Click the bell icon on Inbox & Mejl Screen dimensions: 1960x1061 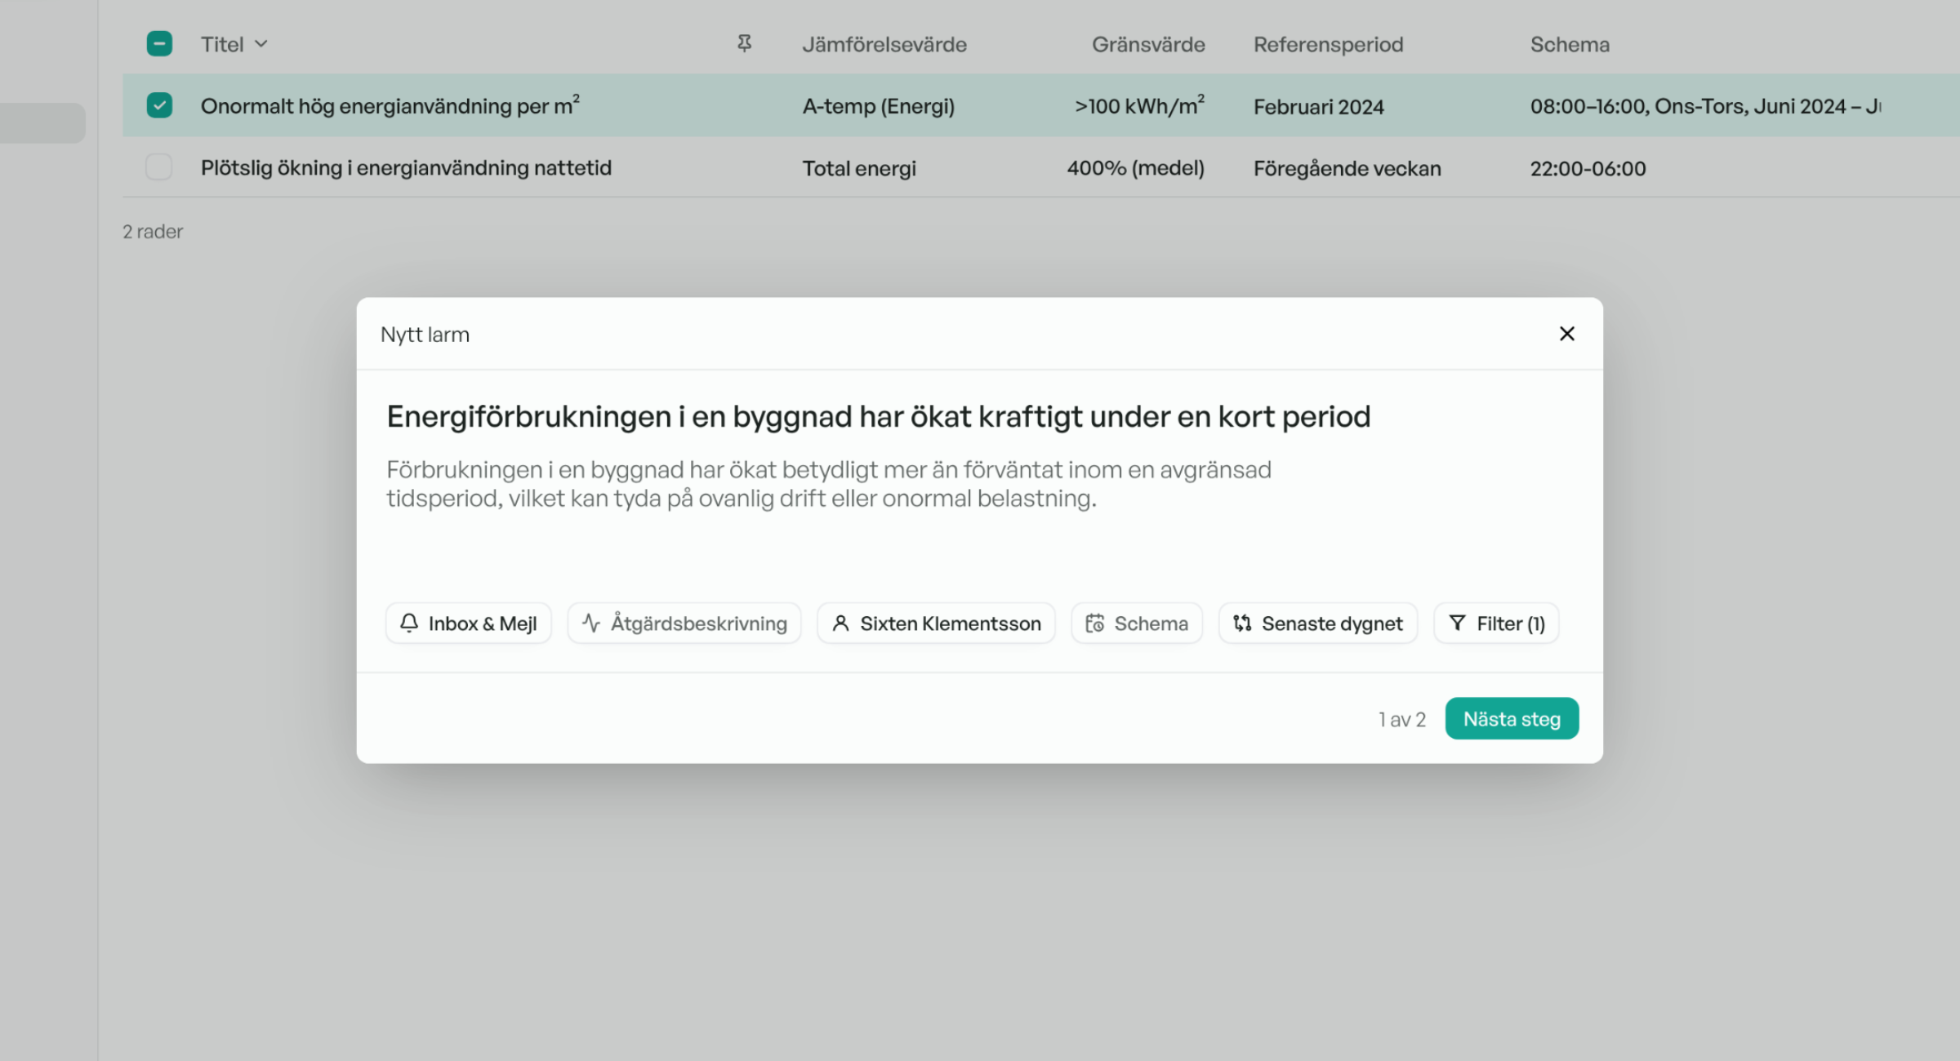click(x=409, y=624)
